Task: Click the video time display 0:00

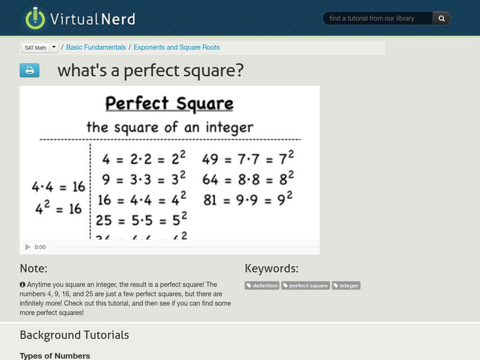Action: point(40,247)
